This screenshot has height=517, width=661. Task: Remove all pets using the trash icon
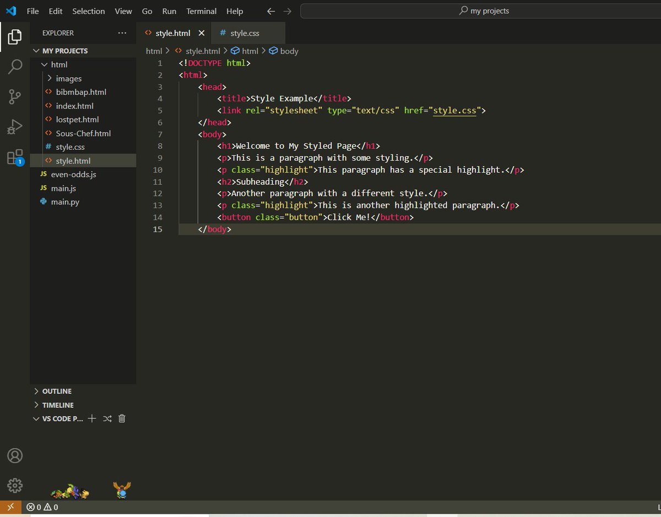coord(122,418)
